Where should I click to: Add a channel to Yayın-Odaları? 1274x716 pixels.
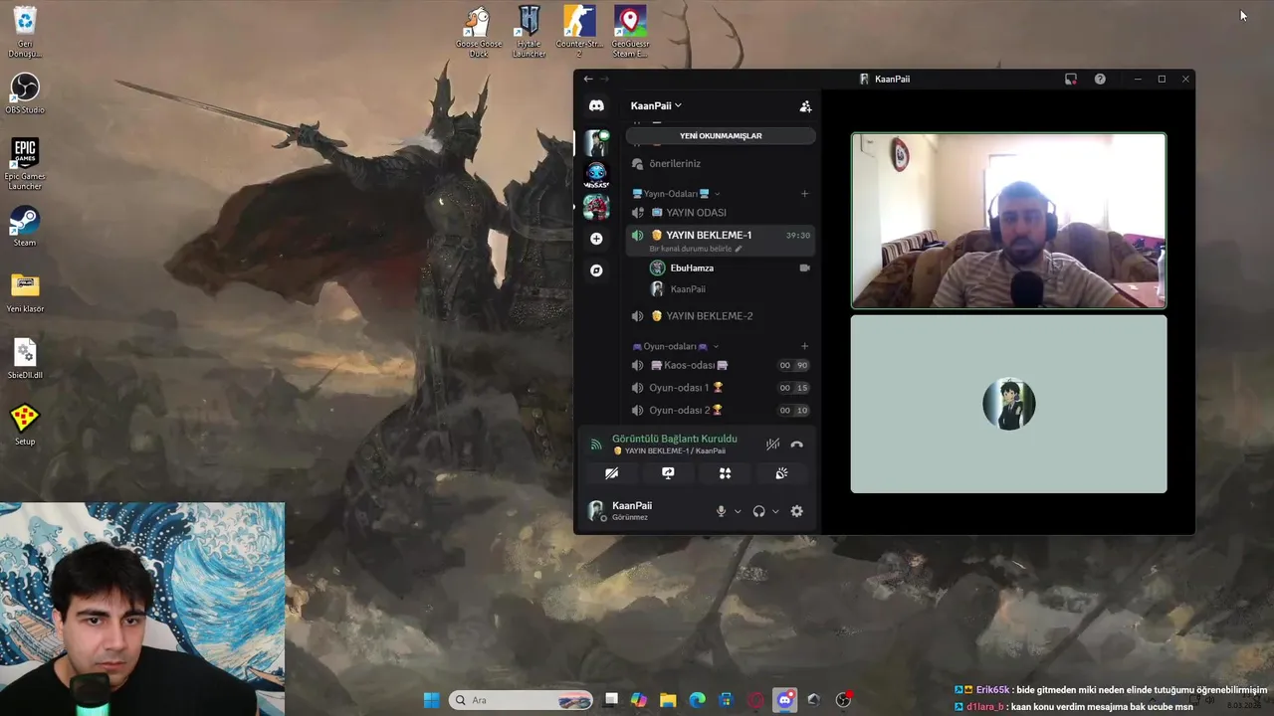pyautogui.click(x=805, y=194)
